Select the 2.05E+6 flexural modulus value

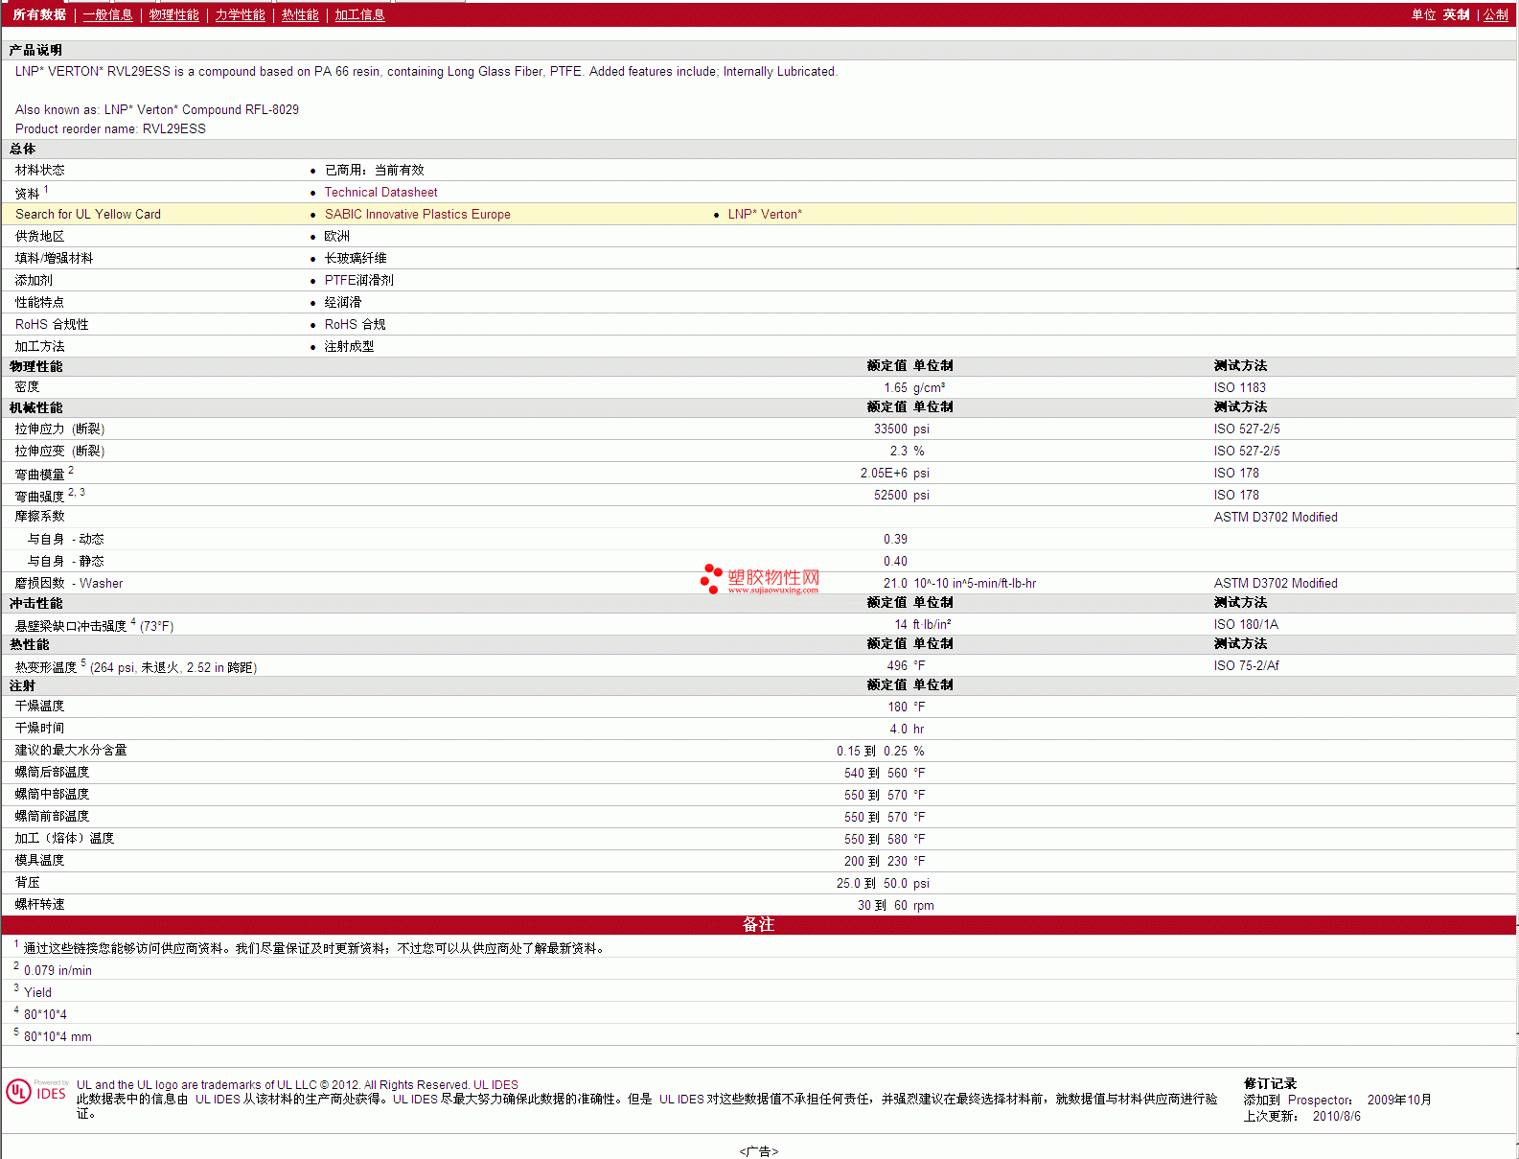tap(884, 473)
